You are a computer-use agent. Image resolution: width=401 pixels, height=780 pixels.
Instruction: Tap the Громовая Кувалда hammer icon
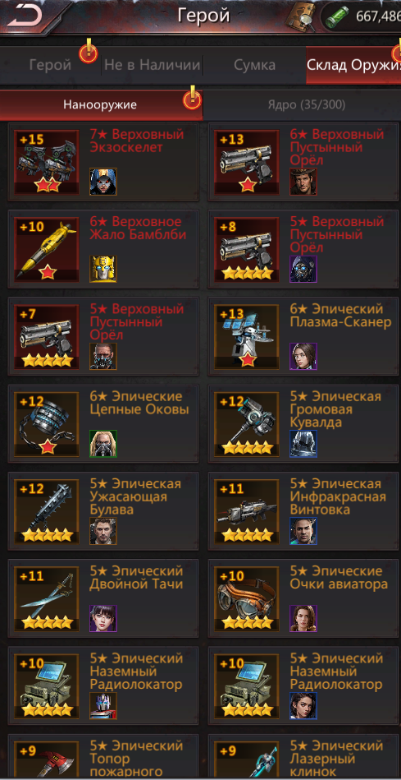[x=247, y=424]
